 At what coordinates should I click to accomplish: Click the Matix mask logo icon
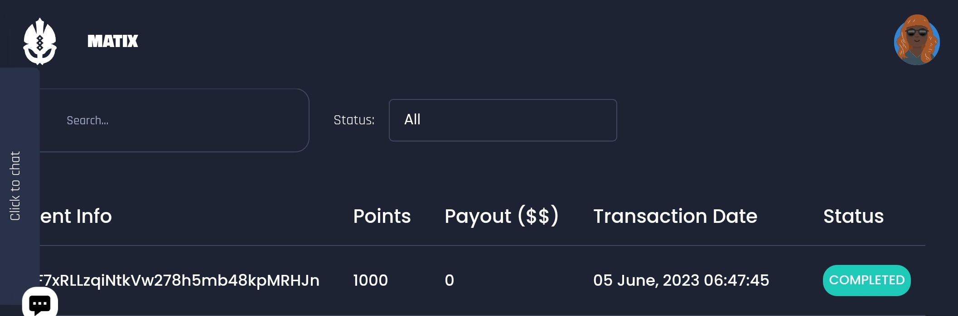(x=40, y=42)
